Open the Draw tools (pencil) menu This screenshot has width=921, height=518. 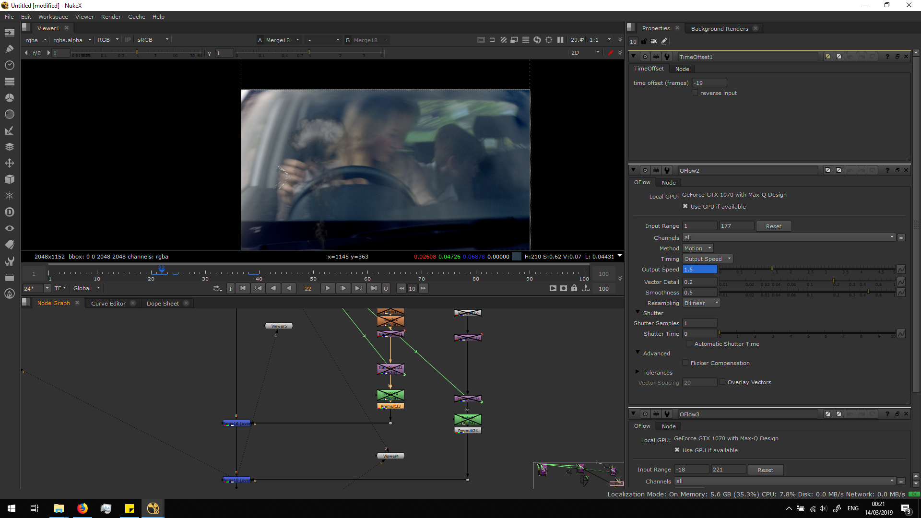[x=9, y=48]
